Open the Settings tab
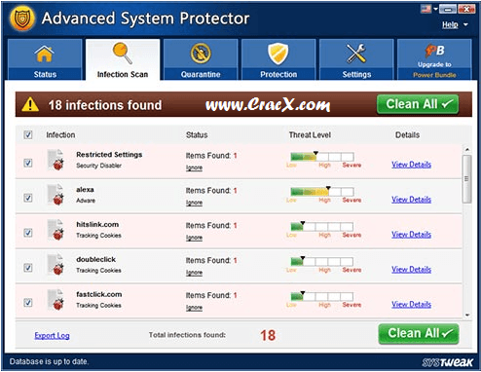This screenshot has width=481, height=372. tap(356, 59)
